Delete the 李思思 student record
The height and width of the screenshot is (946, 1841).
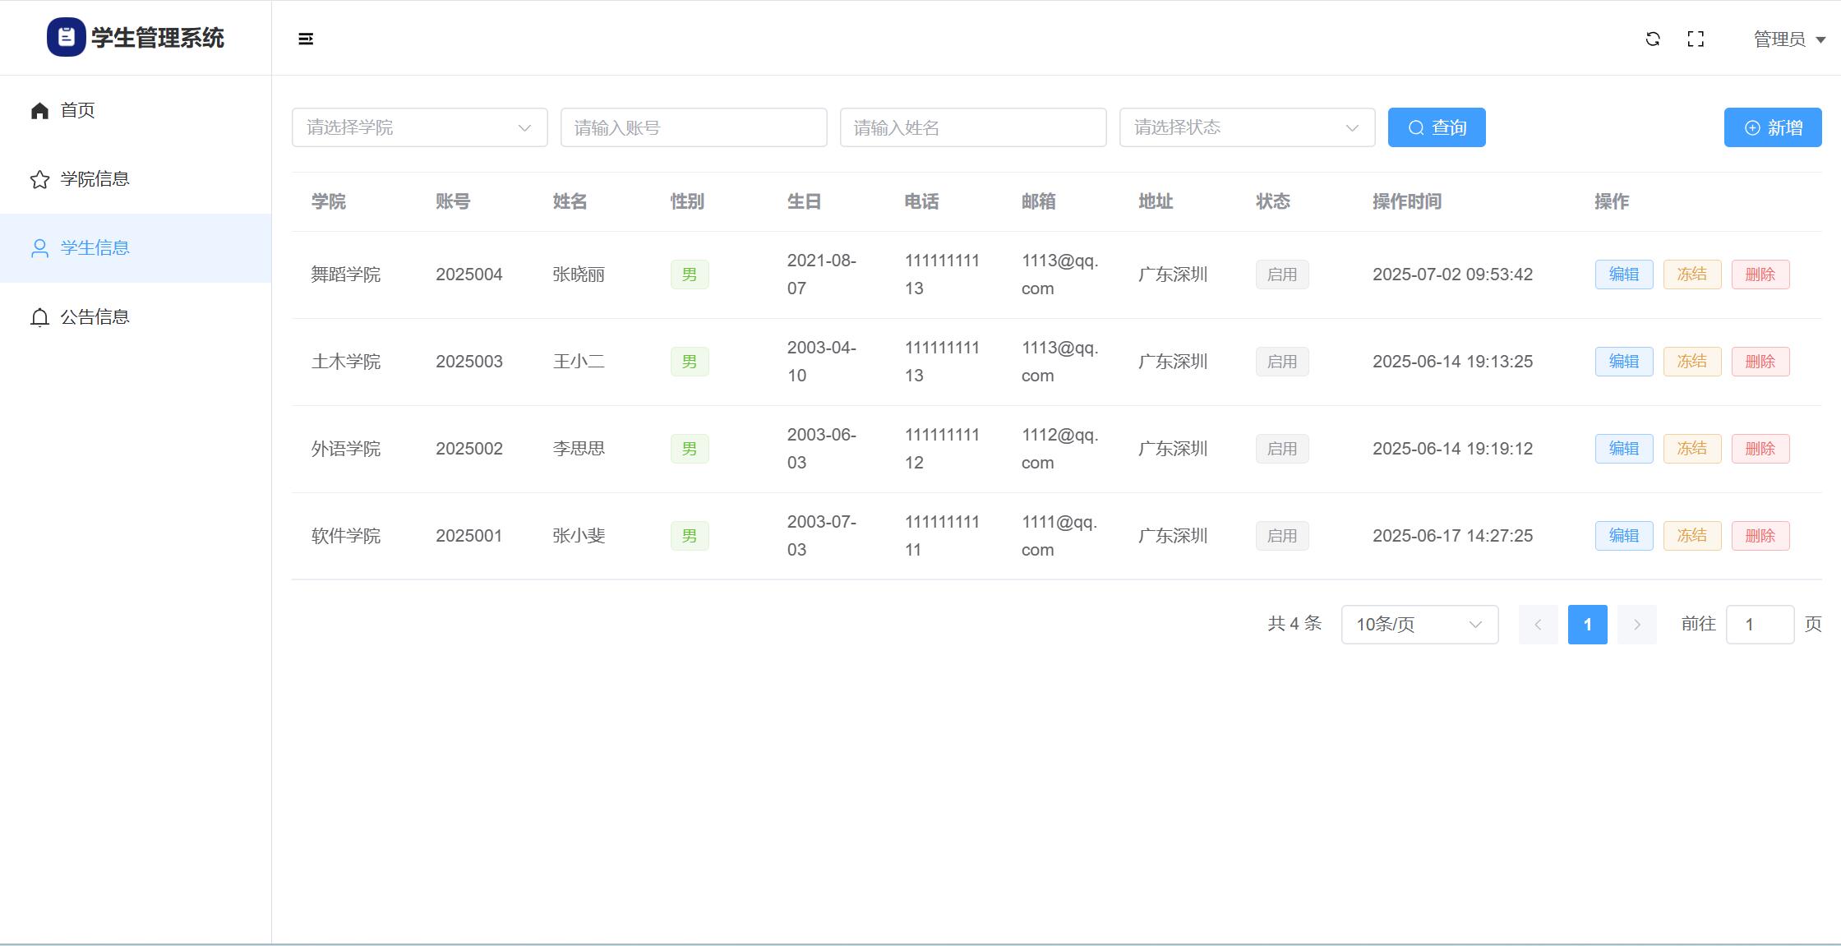(1760, 449)
